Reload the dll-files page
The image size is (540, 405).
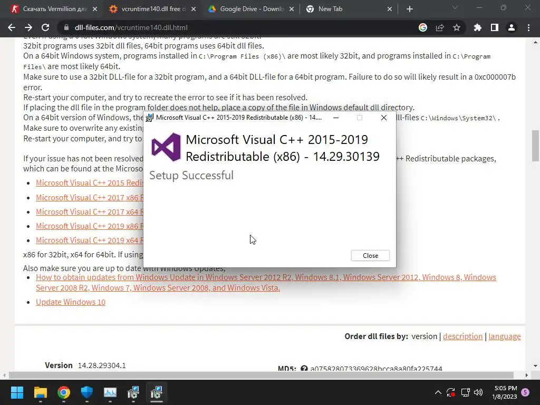(45, 27)
